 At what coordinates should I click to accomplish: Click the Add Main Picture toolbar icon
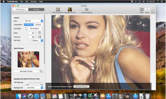pos(70,9)
